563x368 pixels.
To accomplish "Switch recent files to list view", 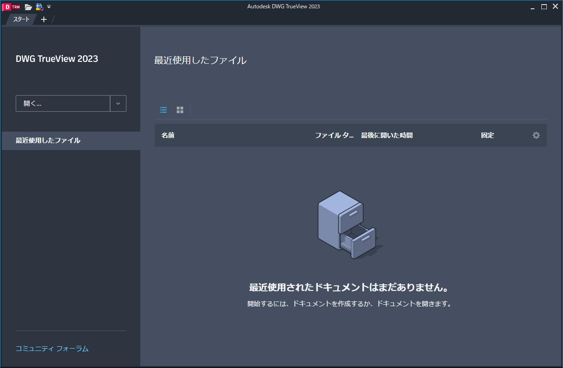I will 163,110.
